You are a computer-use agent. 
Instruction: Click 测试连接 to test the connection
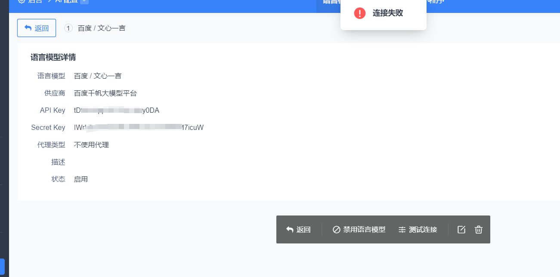click(418, 230)
